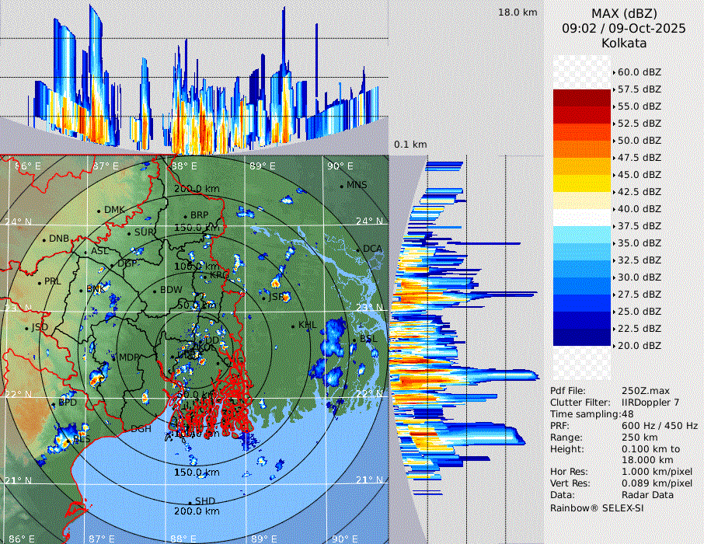The image size is (704, 544).
Task: Select the DMK station marker
Action: pyautogui.click(x=99, y=211)
